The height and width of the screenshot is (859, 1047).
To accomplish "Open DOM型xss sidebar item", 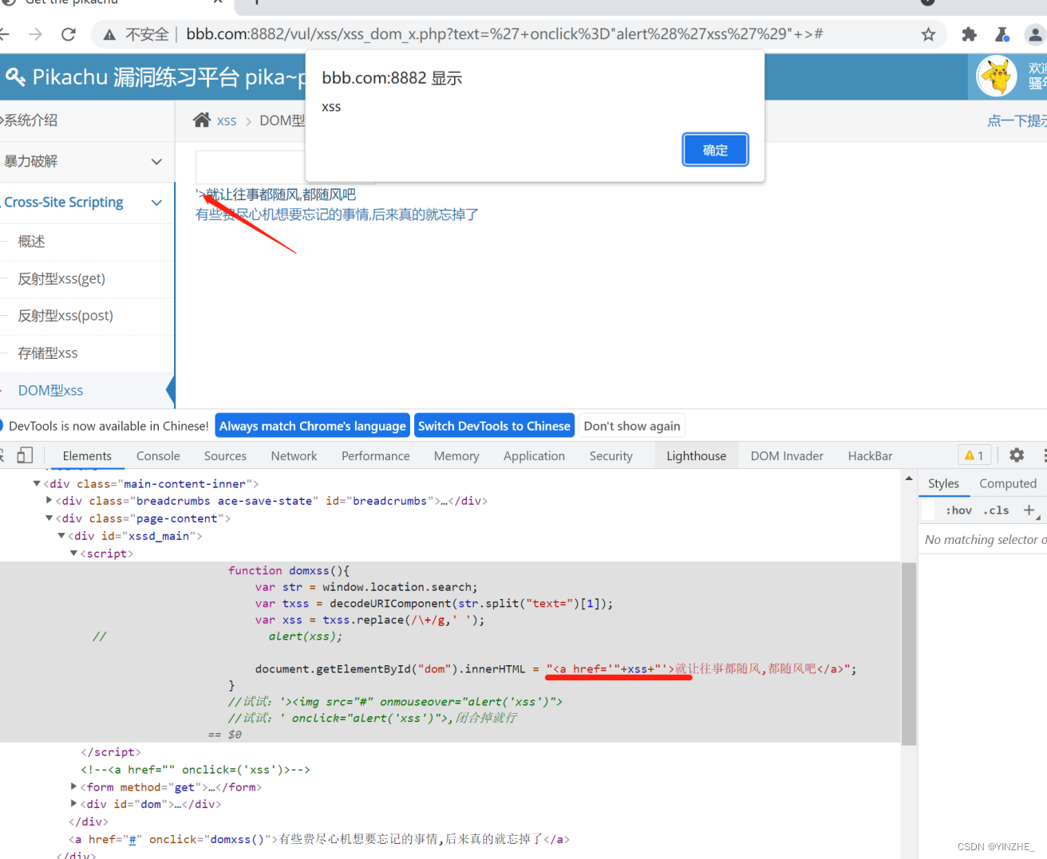I will coord(87,391).
